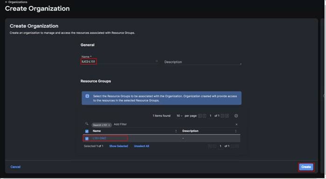Click the Create button
Viewport: 326px width, 179px height.
[306, 167]
